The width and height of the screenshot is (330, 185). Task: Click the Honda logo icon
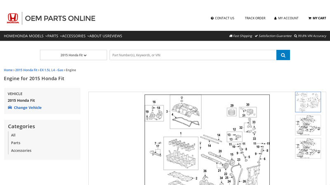[13, 18]
